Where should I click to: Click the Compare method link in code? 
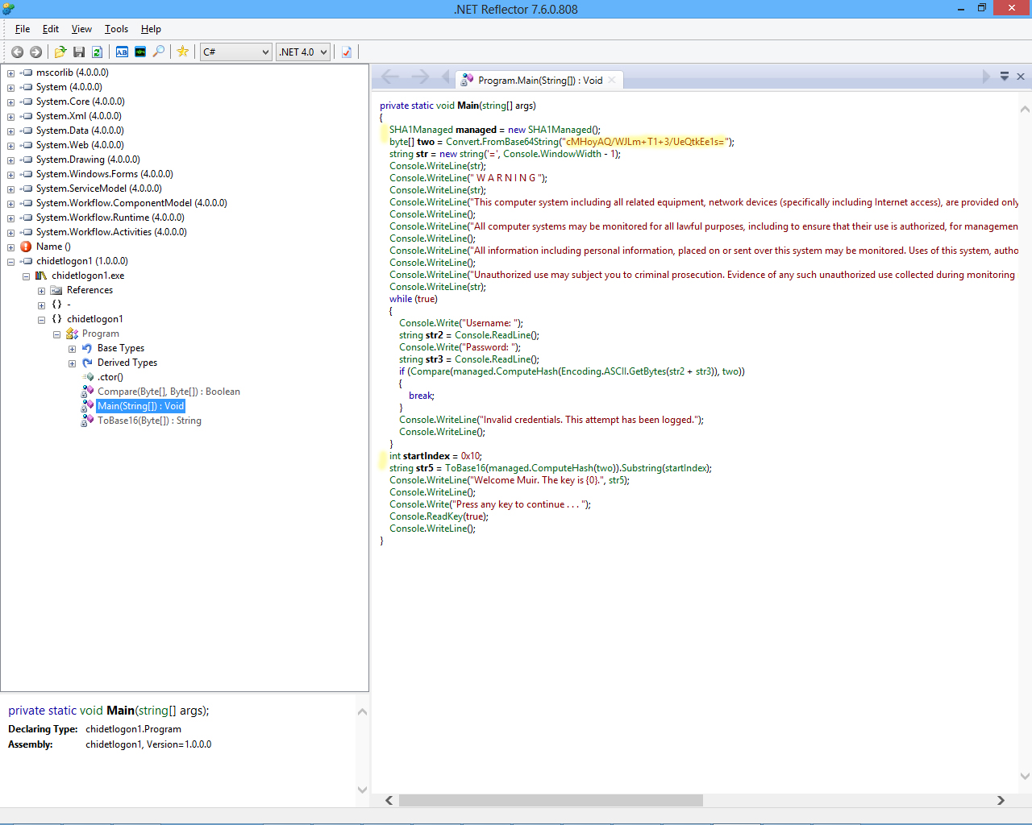pos(428,371)
